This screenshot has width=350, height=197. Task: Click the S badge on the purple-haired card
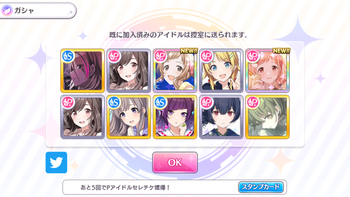[161, 102]
